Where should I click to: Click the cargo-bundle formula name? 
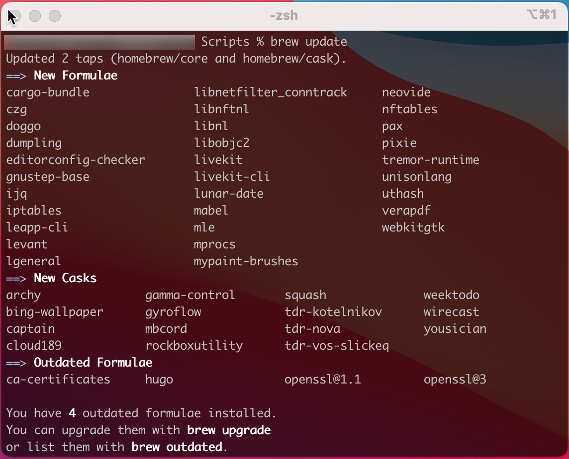coord(48,92)
